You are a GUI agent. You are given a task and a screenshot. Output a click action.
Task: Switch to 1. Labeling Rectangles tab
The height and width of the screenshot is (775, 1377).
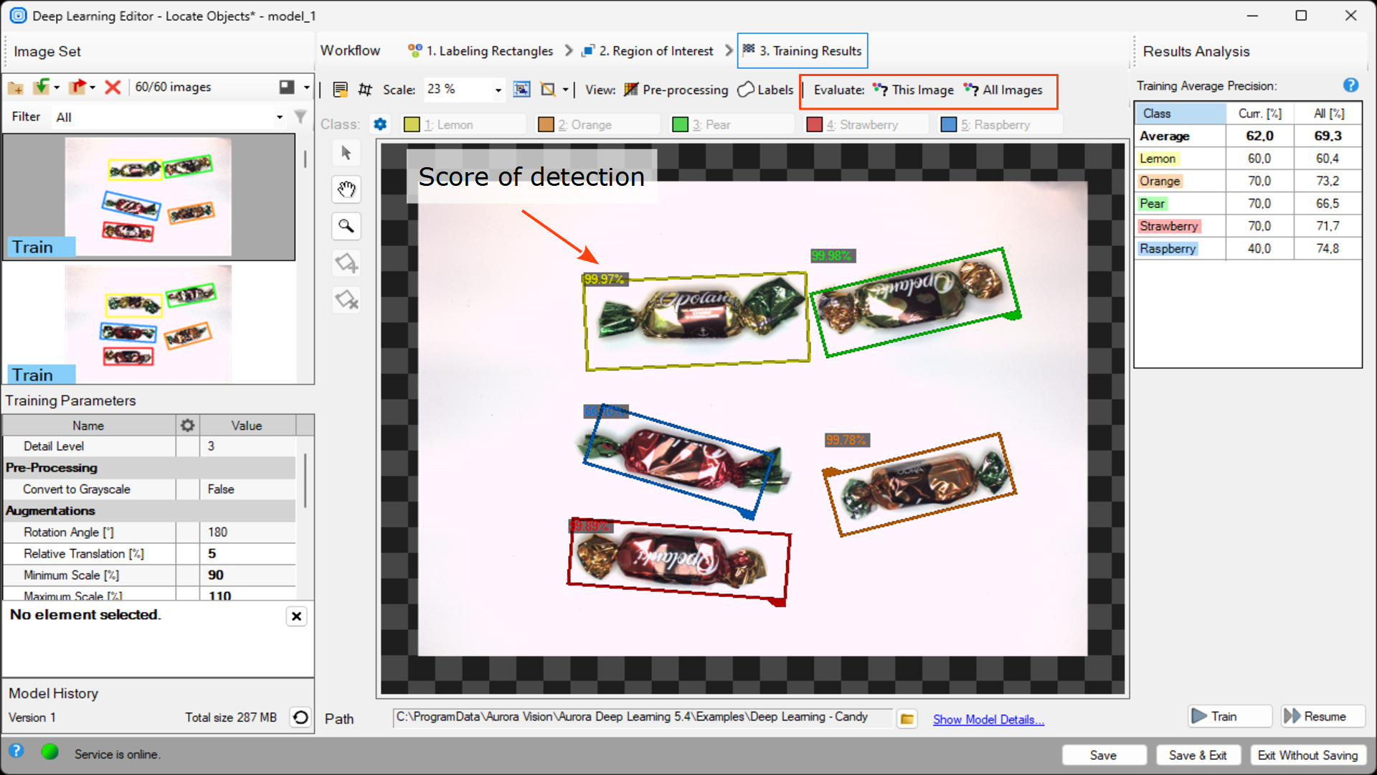click(x=480, y=51)
